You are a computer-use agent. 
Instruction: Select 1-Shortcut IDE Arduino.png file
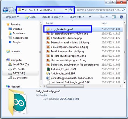coord(66,38)
